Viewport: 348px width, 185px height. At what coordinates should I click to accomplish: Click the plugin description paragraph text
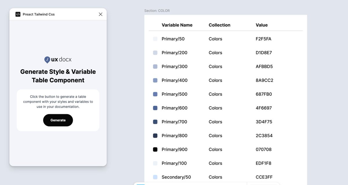pos(58,102)
